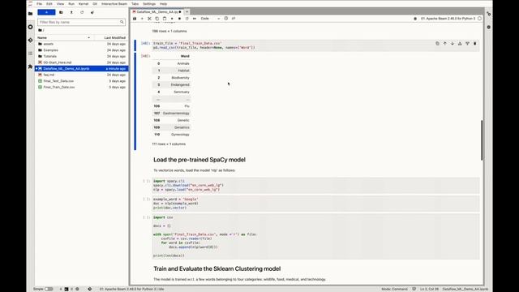Click the 'import spacy.cli' code cell
This screenshot has width=519, height=292.
[x=315, y=186]
